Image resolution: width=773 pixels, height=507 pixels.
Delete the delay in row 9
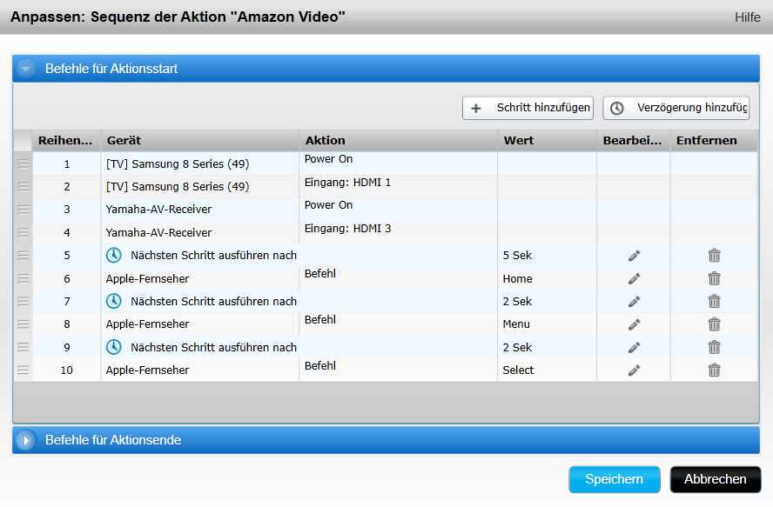tap(715, 347)
